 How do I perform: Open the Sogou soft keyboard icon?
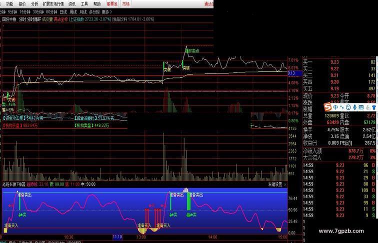(361, 107)
